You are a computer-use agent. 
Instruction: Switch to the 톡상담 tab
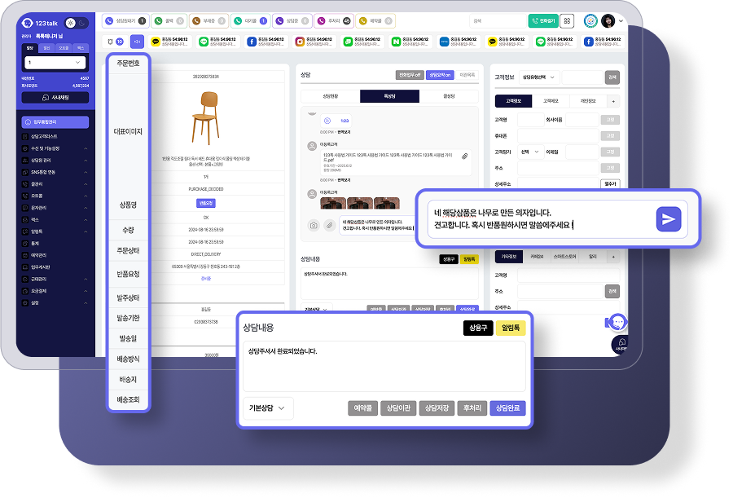tap(389, 96)
